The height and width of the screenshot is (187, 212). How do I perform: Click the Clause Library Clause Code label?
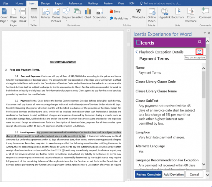(x=155, y=82)
